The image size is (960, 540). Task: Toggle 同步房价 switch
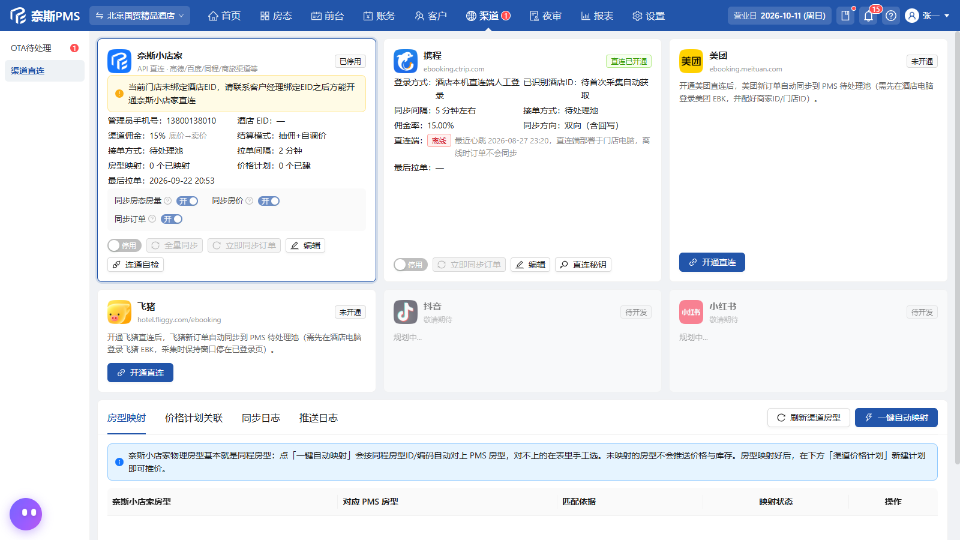coord(269,201)
